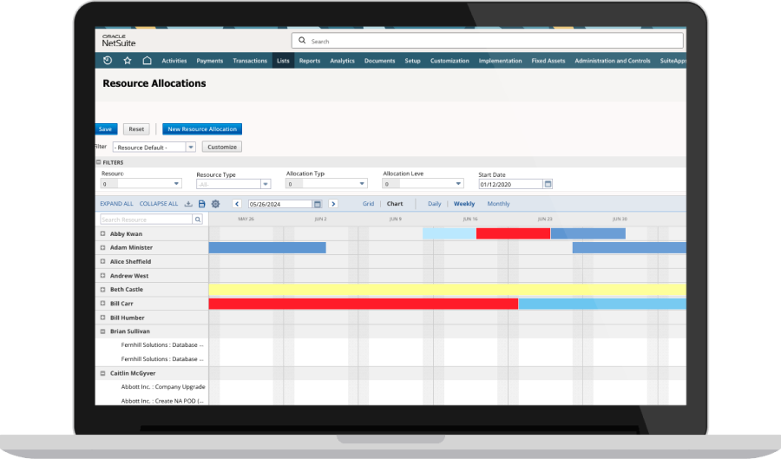Image resolution: width=781 pixels, height=459 pixels.
Task: Collapse the FILTERS section
Action: pos(98,162)
